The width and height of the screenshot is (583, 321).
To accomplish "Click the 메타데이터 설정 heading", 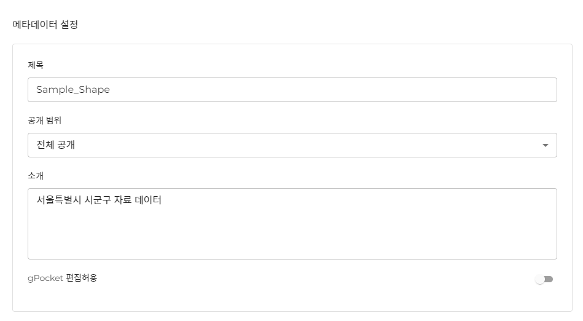I will [x=45, y=25].
